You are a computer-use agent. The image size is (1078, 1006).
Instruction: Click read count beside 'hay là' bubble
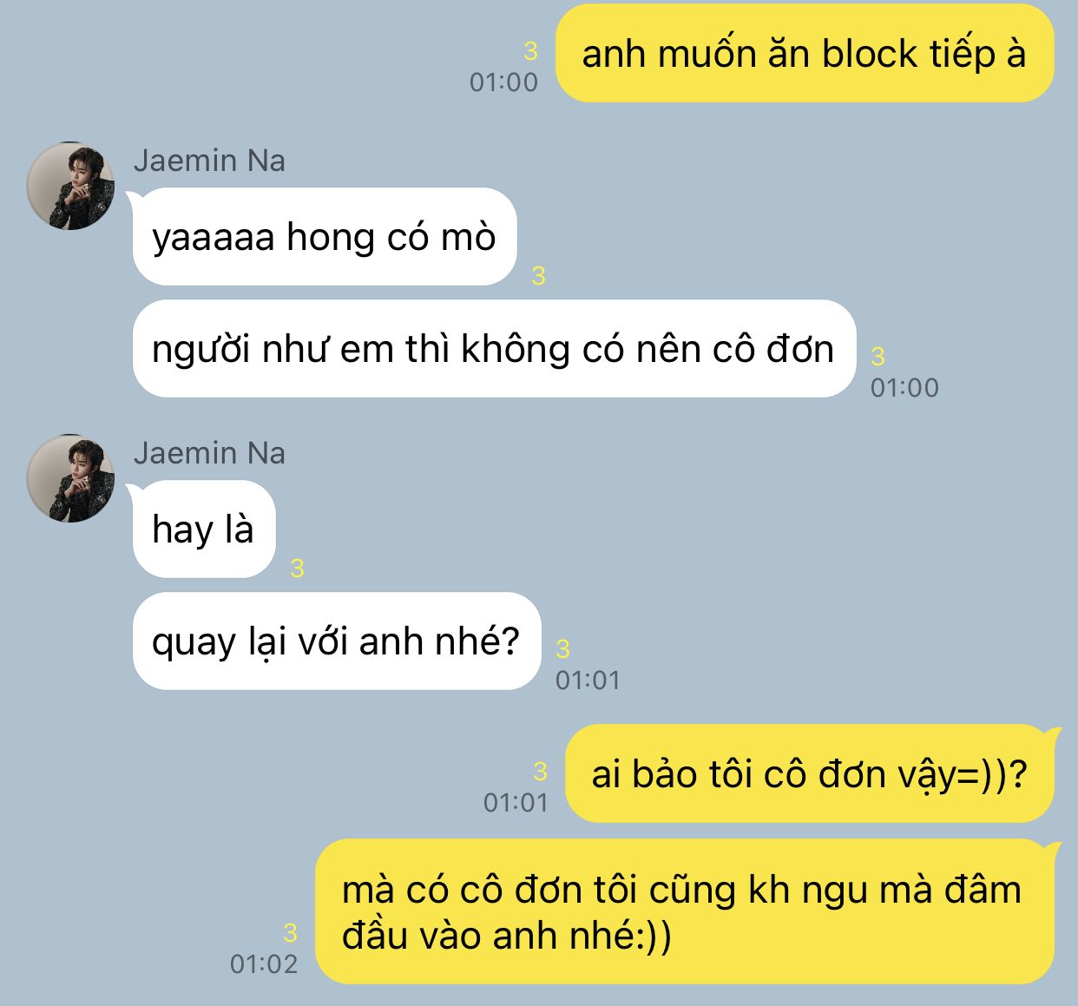(297, 569)
